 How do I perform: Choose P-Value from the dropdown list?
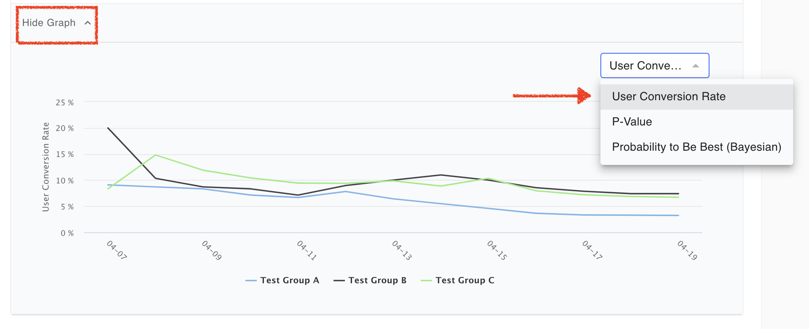tap(696, 122)
